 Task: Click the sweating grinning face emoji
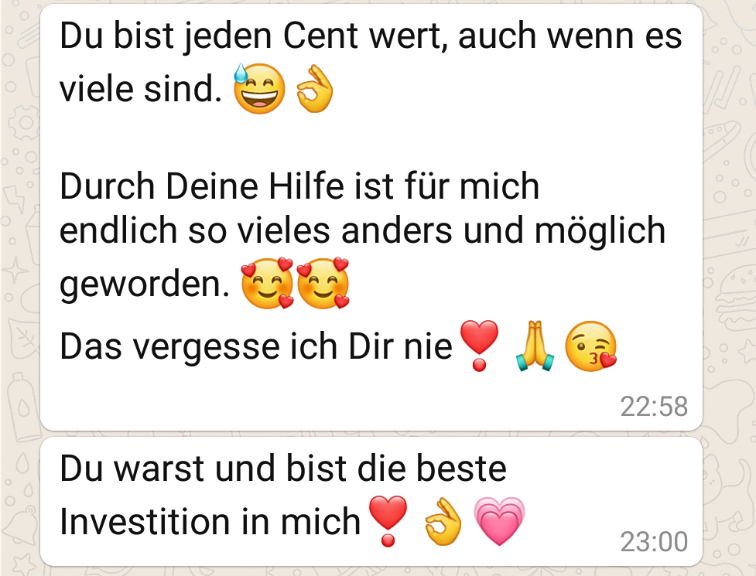(259, 89)
